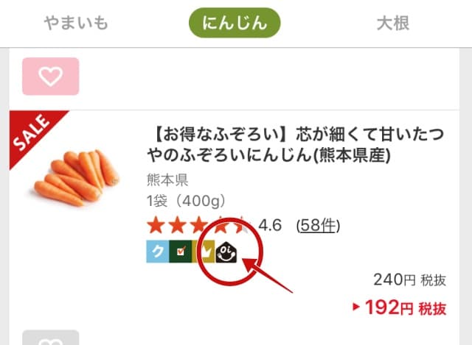Toggle the gray heart favorite button
The height and width of the screenshot is (345, 472).
pyautogui.click(x=51, y=338)
